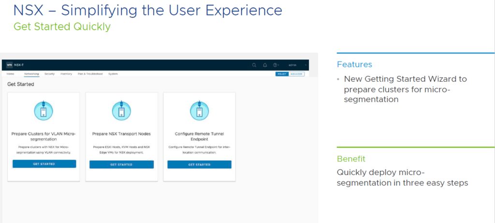Switch to Manager mode
This screenshot has height=223, width=495.
(296, 74)
